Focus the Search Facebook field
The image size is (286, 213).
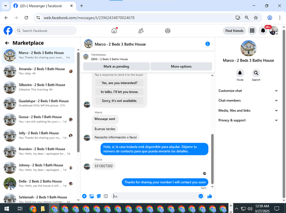point(46,31)
